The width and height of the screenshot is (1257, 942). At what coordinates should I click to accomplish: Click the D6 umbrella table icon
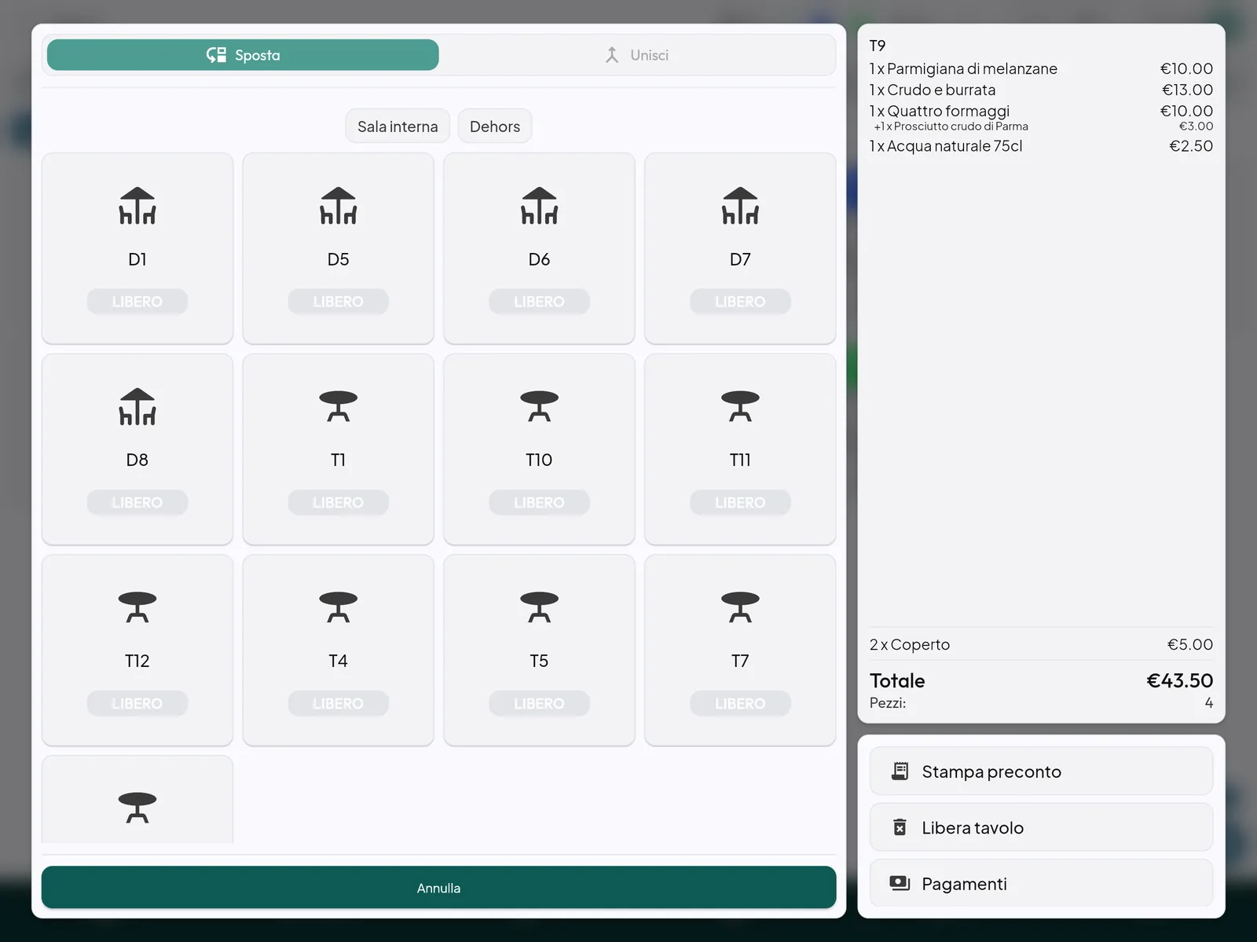[x=539, y=206]
